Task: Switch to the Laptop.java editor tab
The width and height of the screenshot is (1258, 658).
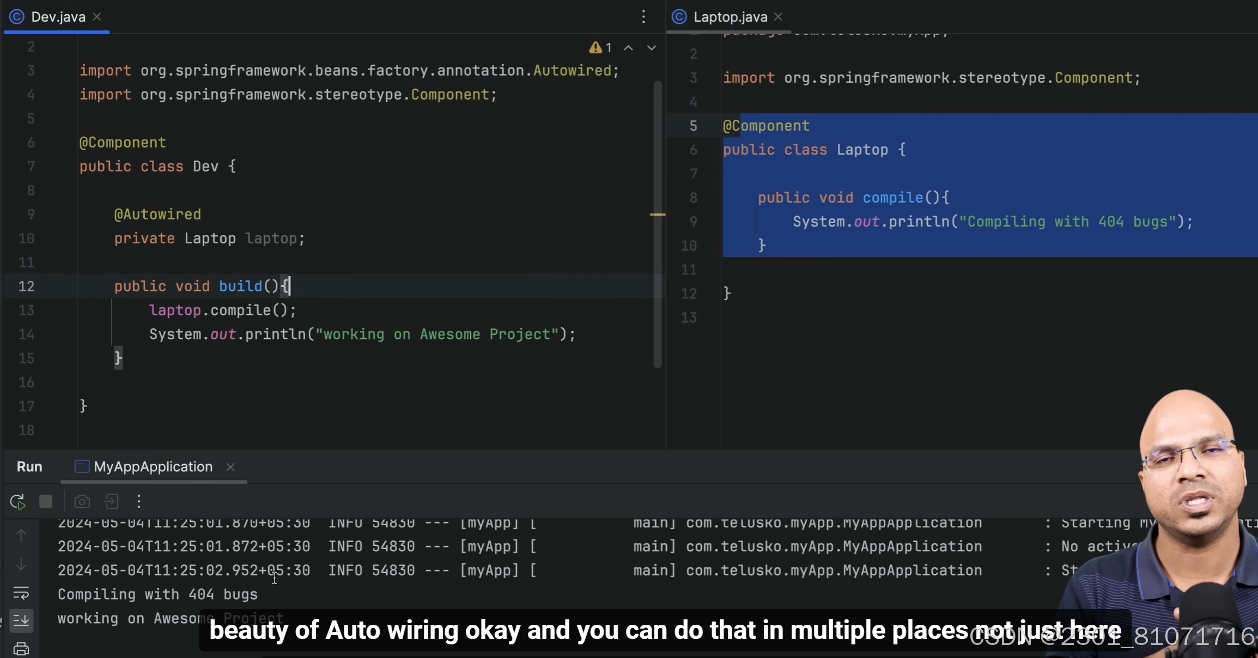Action: (x=730, y=17)
